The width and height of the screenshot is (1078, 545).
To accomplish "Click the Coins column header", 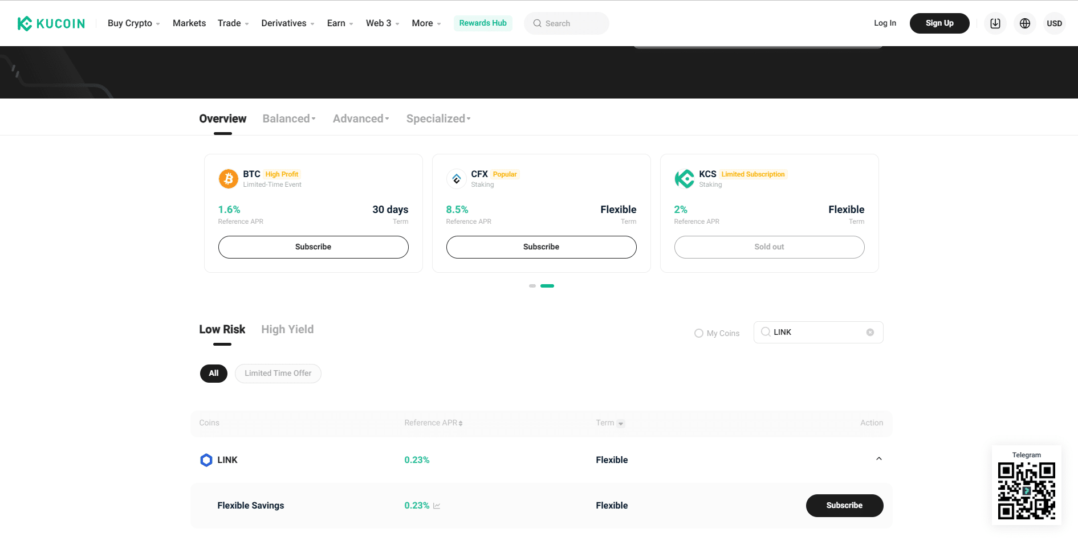I will click(x=209, y=423).
